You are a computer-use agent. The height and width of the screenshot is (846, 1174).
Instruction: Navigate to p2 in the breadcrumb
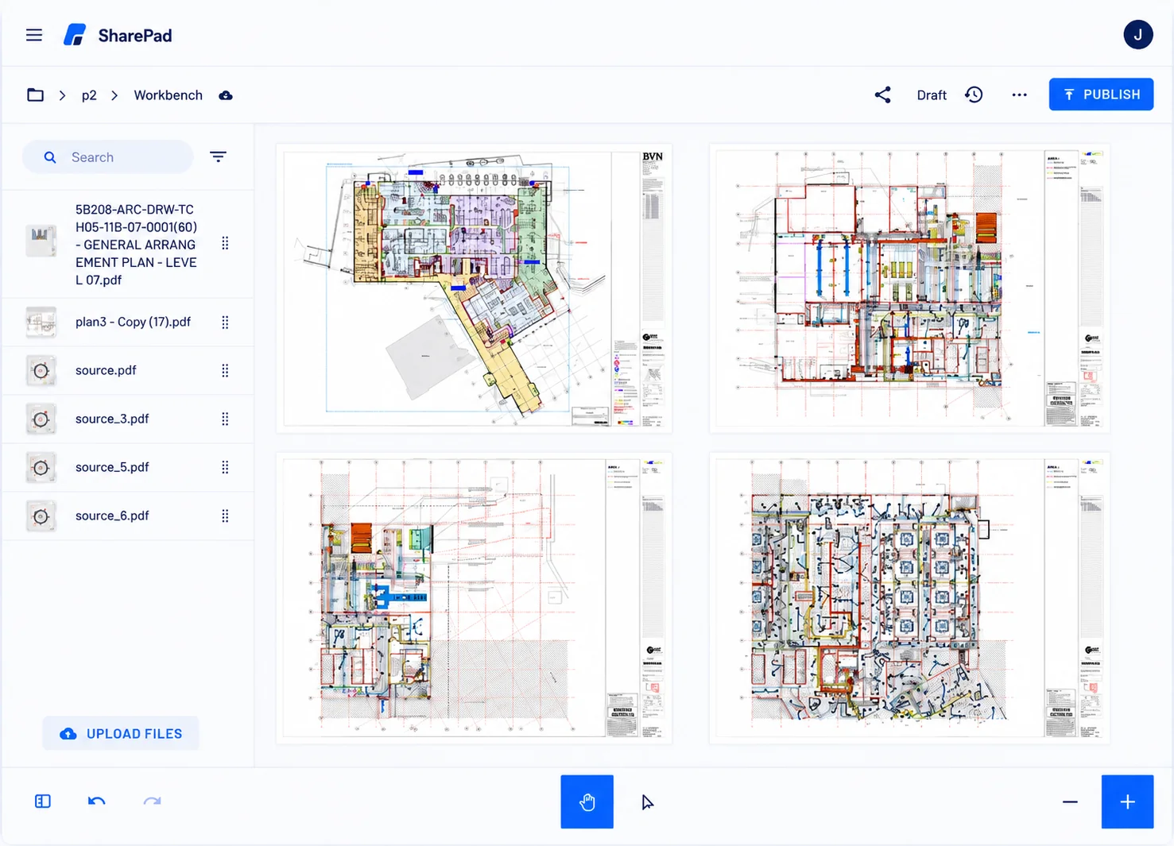coord(89,95)
